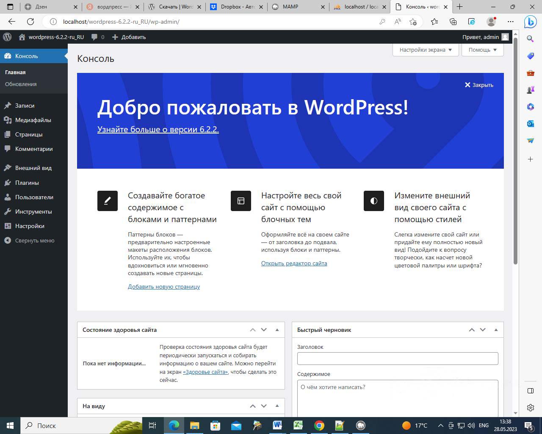Image resolution: width=542 pixels, height=434 pixels.
Task: Add this page to favorites star
Action: coord(413,22)
